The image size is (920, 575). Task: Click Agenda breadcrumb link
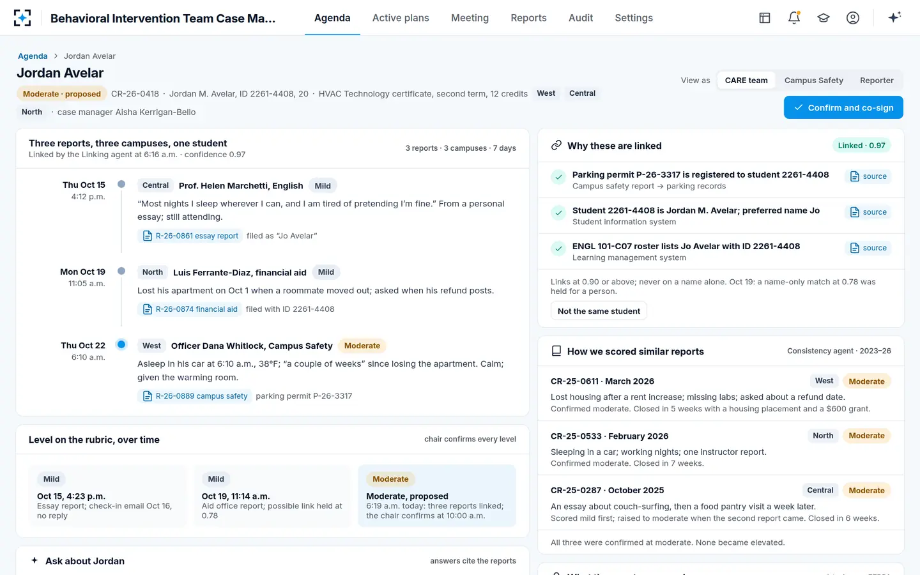pos(33,56)
